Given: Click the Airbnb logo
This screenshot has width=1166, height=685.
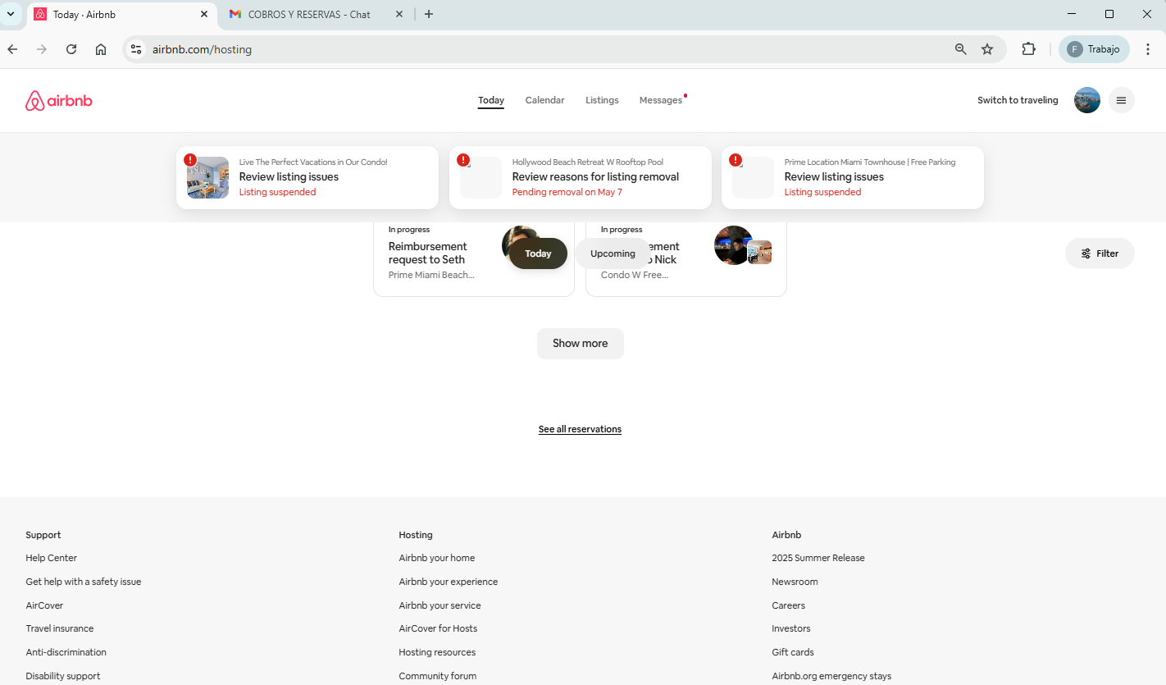Looking at the screenshot, I should (x=59, y=101).
